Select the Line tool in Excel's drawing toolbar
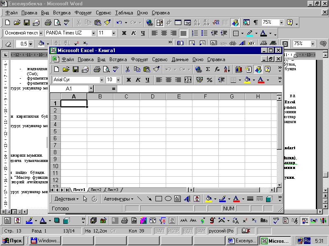The image size is (329, 246). [x=139, y=199]
